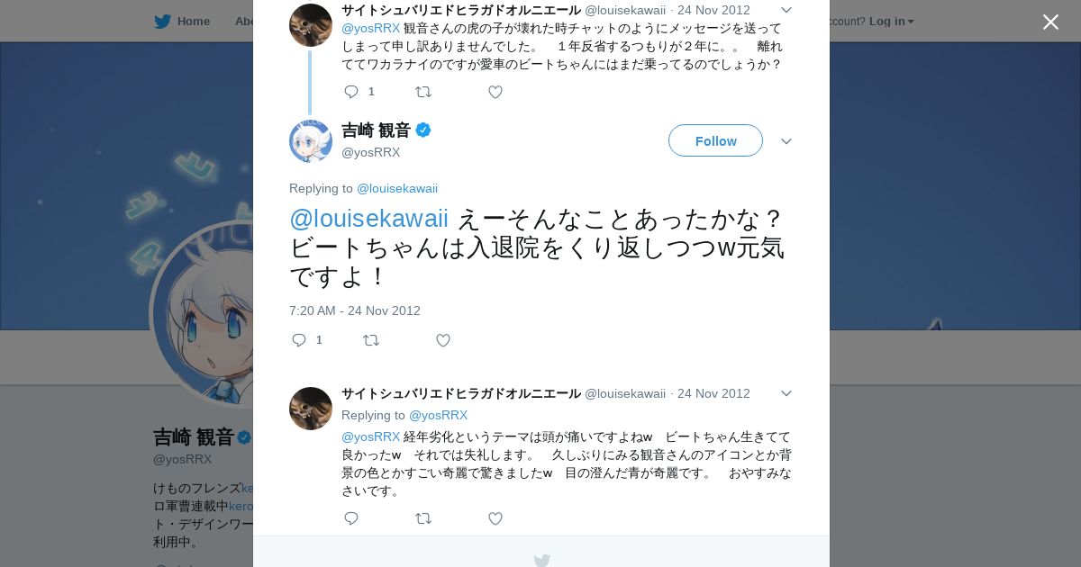Click the Twitter Home bird icon
1081x567 pixels.
coord(162,22)
